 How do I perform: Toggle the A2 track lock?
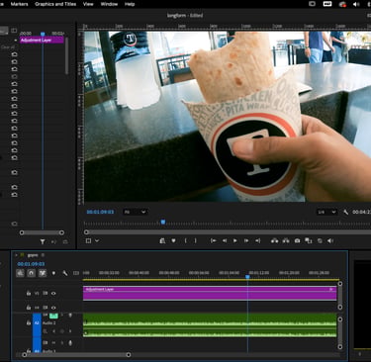pos(29,323)
